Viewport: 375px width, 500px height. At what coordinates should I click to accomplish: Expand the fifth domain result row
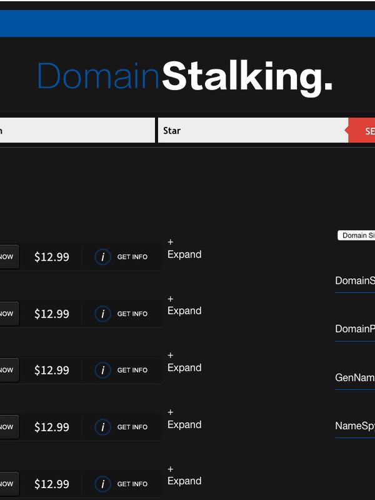coord(184,476)
